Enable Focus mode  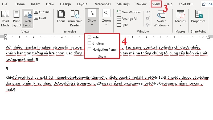click(61, 16)
